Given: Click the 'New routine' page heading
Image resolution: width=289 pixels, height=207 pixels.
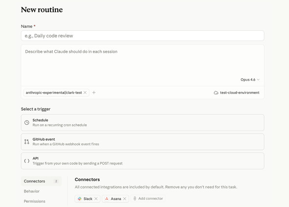Looking at the screenshot, I should 42,10.
